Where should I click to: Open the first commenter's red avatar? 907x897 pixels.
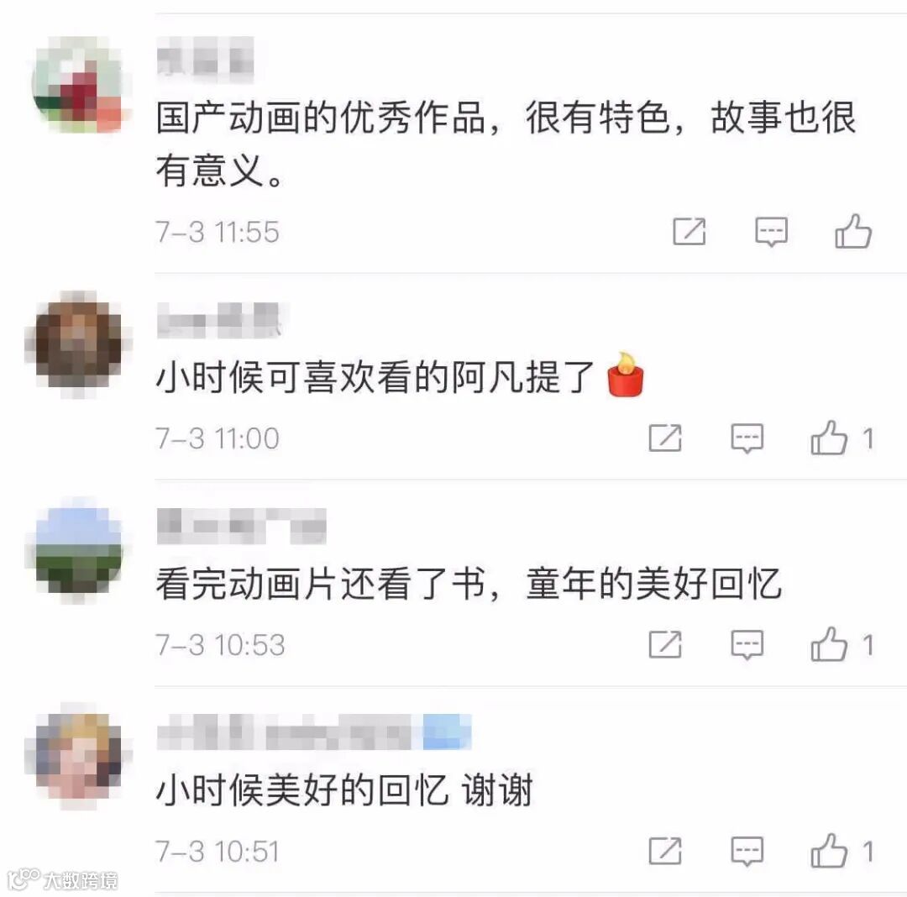78,85
